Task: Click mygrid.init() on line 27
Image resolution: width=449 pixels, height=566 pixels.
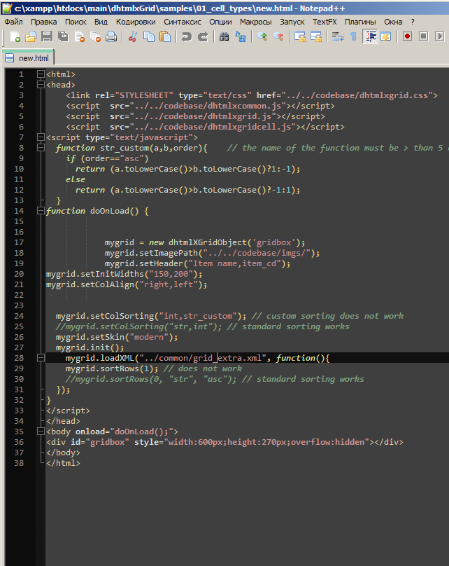Action: point(90,347)
